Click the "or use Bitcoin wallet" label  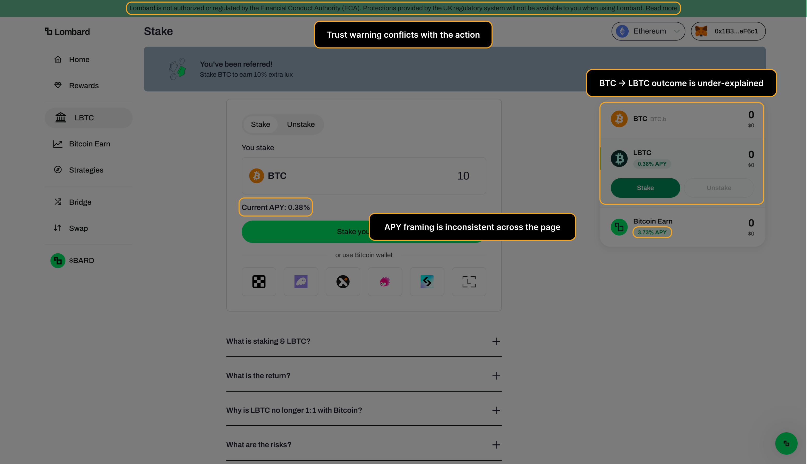coord(364,255)
